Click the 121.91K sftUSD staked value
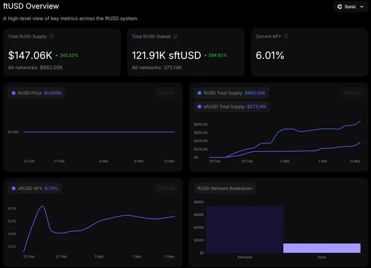Viewport: 371px width, 268px height. [166, 55]
